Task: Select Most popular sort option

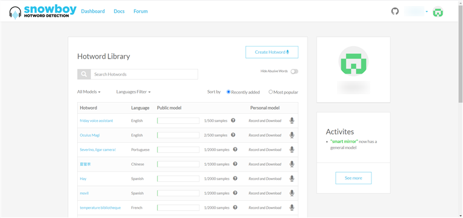Action: [271, 92]
